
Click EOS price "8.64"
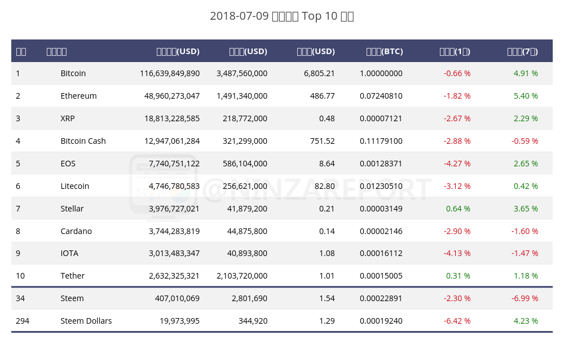tap(327, 164)
